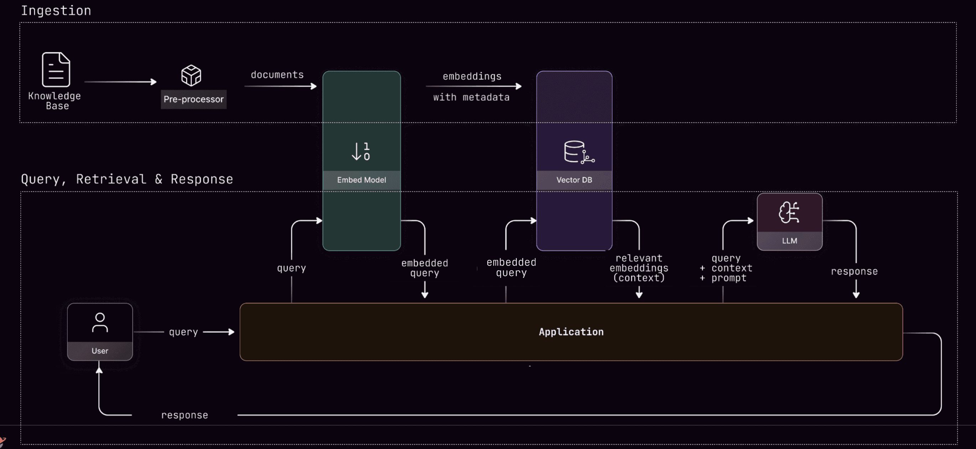Click the 'query + context + prompt' label

[726, 268]
